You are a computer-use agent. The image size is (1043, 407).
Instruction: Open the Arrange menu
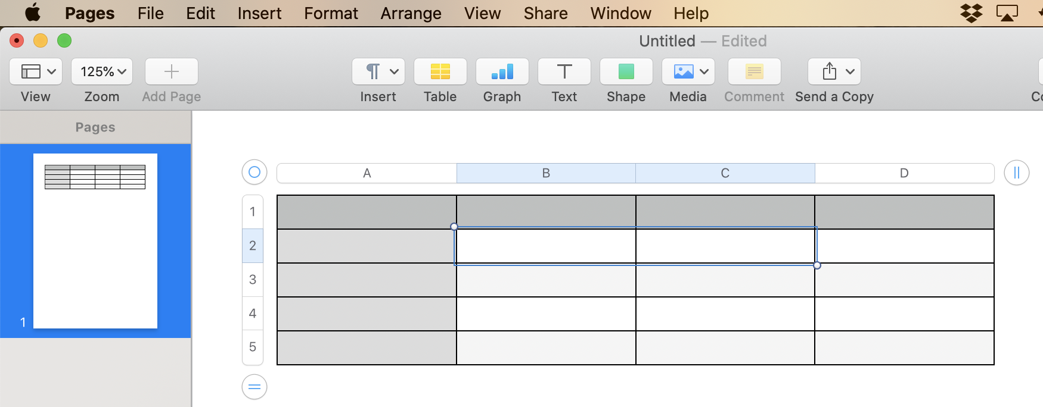pyautogui.click(x=411, y=13)
